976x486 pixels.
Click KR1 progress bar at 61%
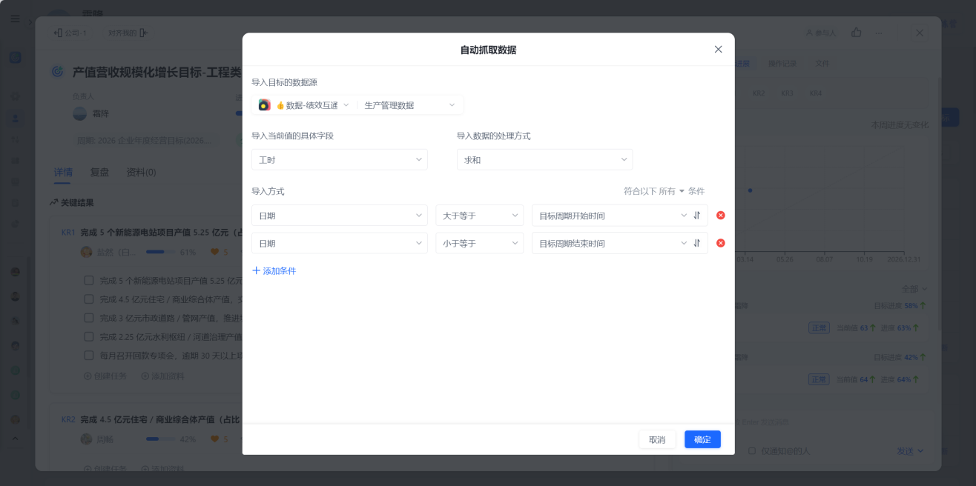(159, 252)
